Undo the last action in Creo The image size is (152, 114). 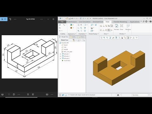pyautogui.click(x=72, y=18)
